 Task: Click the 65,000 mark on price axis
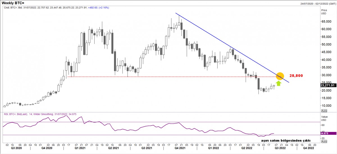(326, 21)
